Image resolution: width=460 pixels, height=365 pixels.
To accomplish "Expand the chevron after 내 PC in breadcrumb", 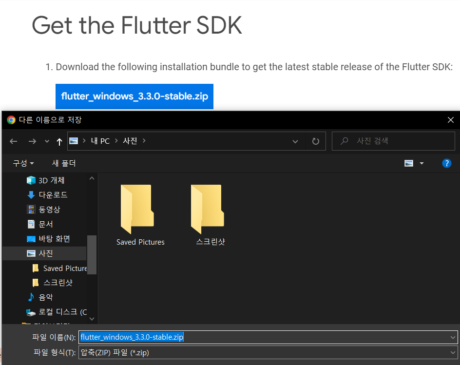I will (x=116, y=141).
